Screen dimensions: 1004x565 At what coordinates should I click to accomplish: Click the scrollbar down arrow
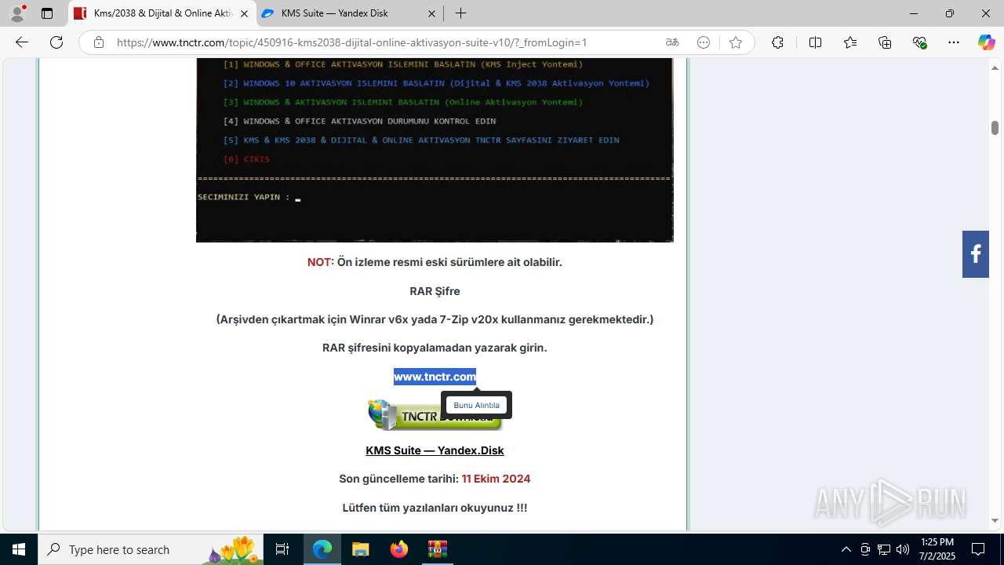point(995,521)
